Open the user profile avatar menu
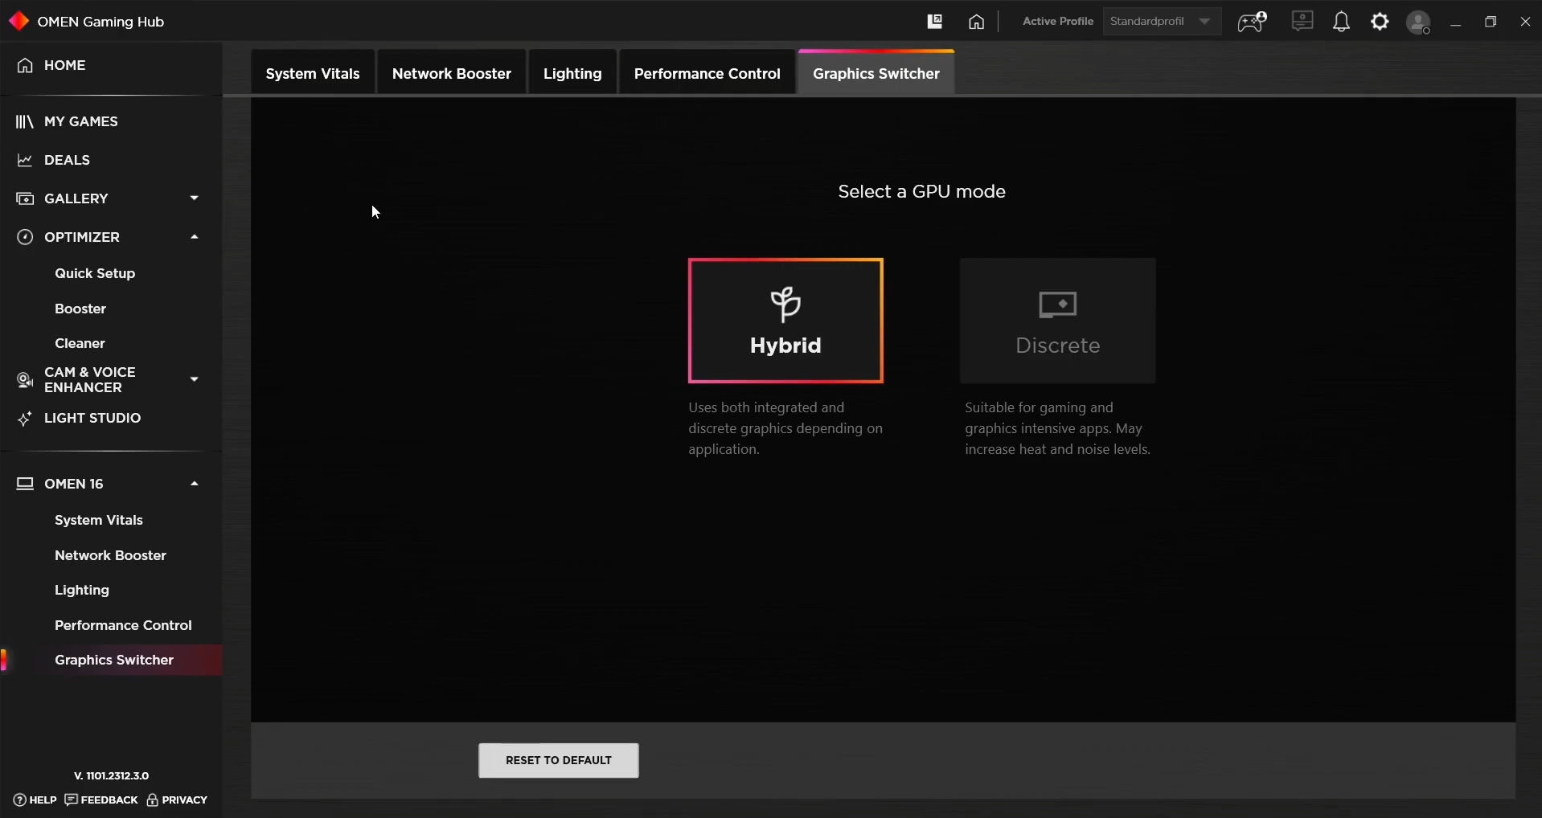Screen dimensions: 1542x818 coord(1420,22)
